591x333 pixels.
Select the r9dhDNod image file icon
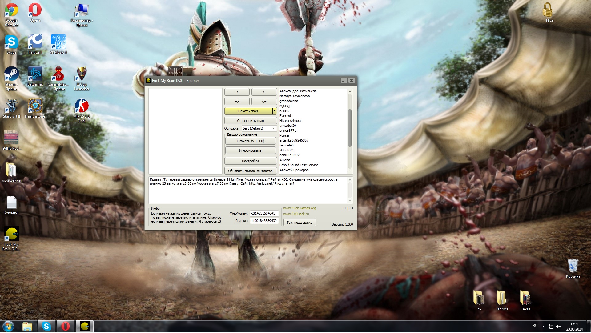(x=11, y=140)
